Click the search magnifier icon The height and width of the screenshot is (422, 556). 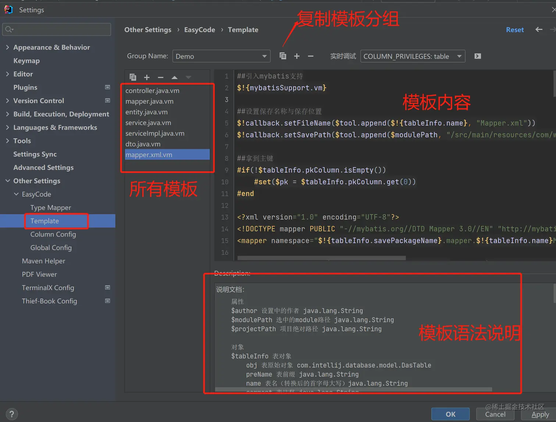9,29
